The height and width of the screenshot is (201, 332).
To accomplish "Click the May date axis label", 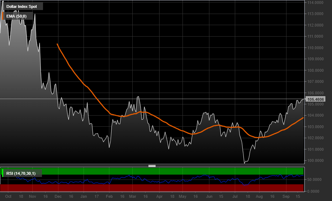I will pos(182,196).
